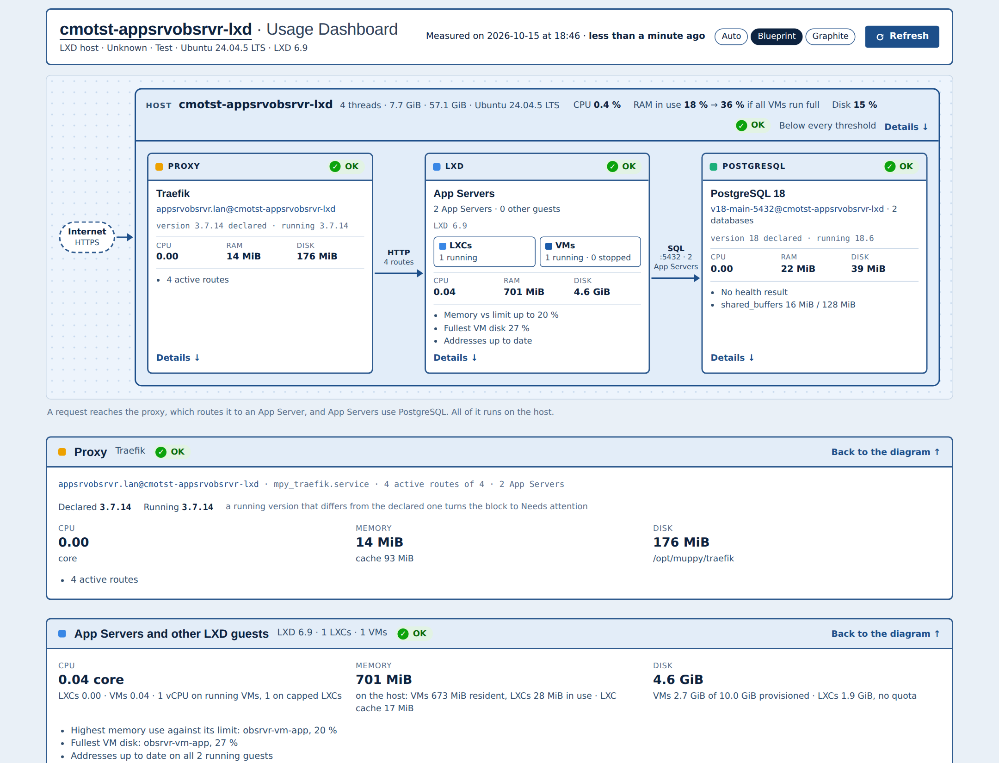Click the LXCs blue square icon
Screen dimensions: 999x763
point(443,246)
